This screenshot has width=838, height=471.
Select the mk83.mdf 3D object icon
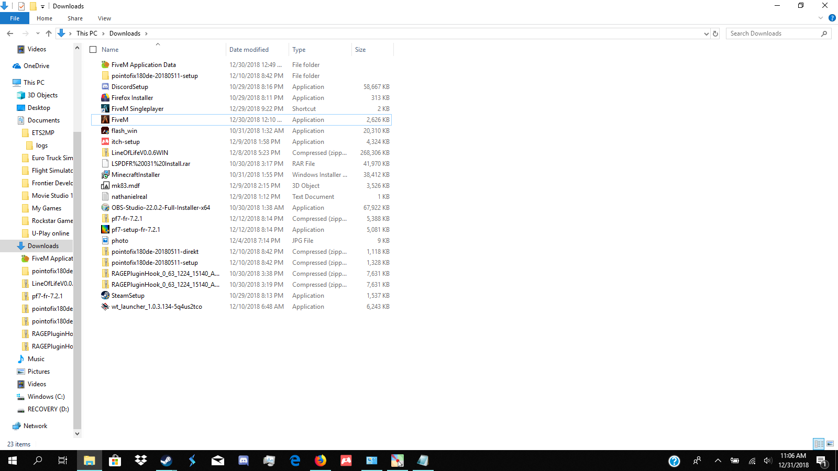(105, 186)
